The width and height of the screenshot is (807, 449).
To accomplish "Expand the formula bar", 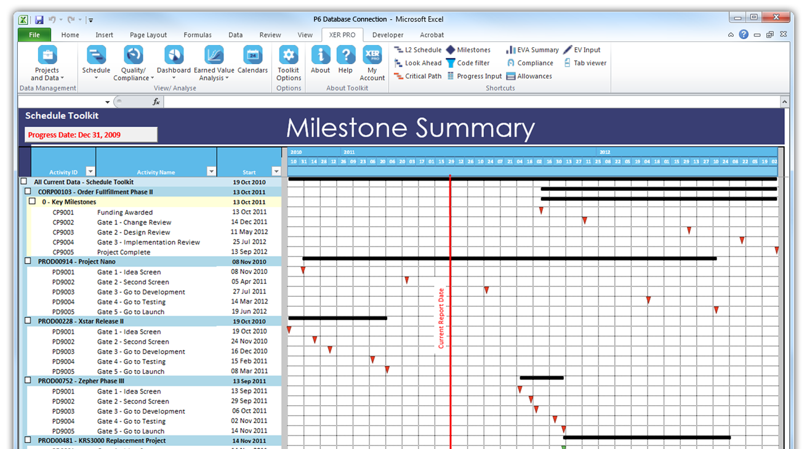I will (784, 102).
